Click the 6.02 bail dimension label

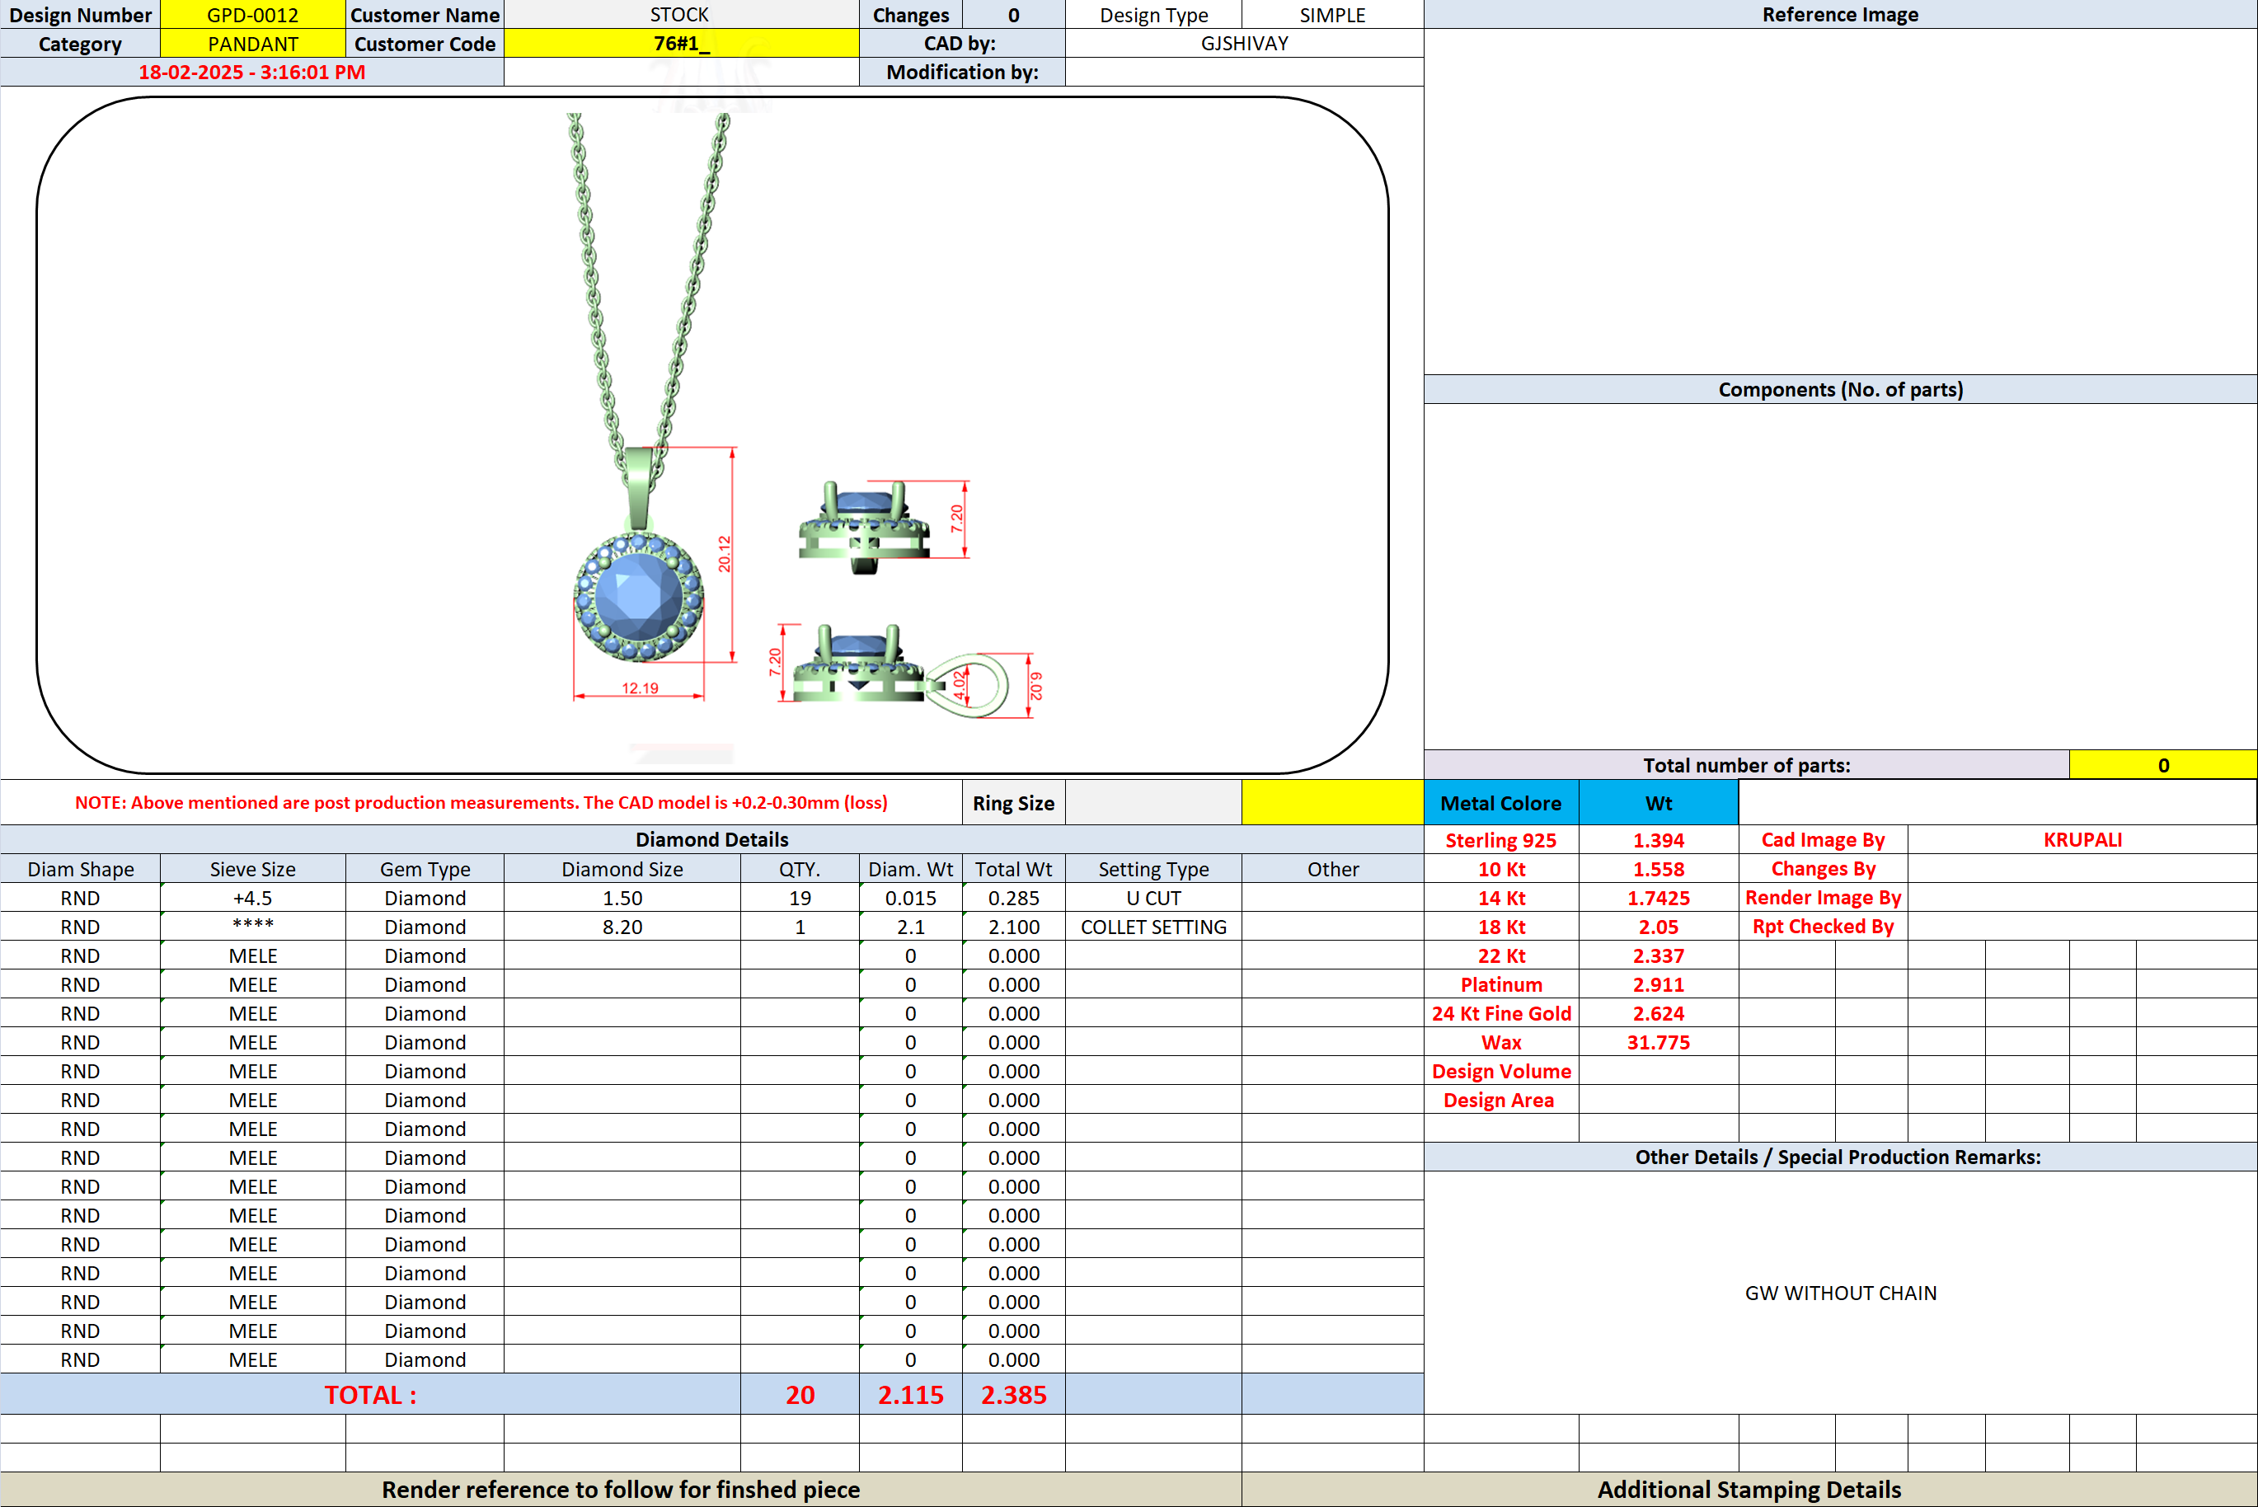(1037, 686)
